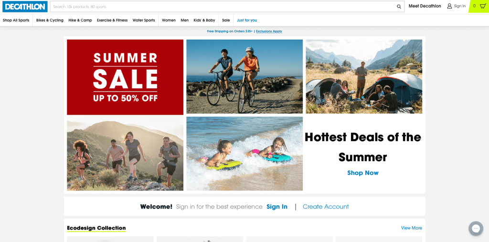Viewport: 489px width, 242px height.
Task: Expand Bikes & Cycling category
Action: [x=50, y=20]
